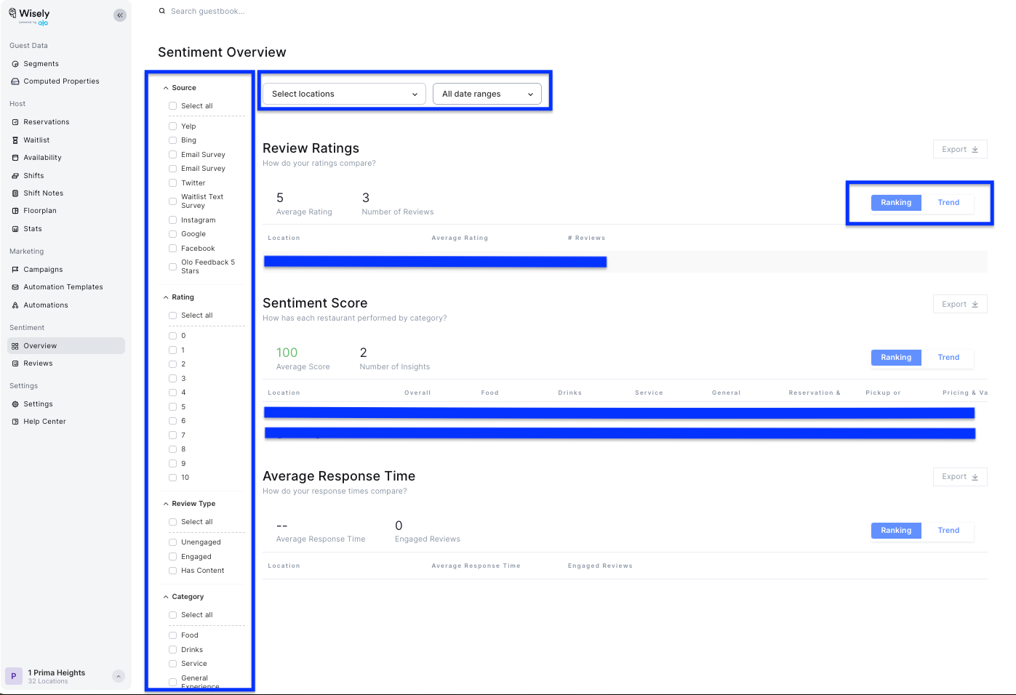This screenshot has height=695, width=1016.
Task: Click the Shift Notes icon
Action: coord(15,193)
